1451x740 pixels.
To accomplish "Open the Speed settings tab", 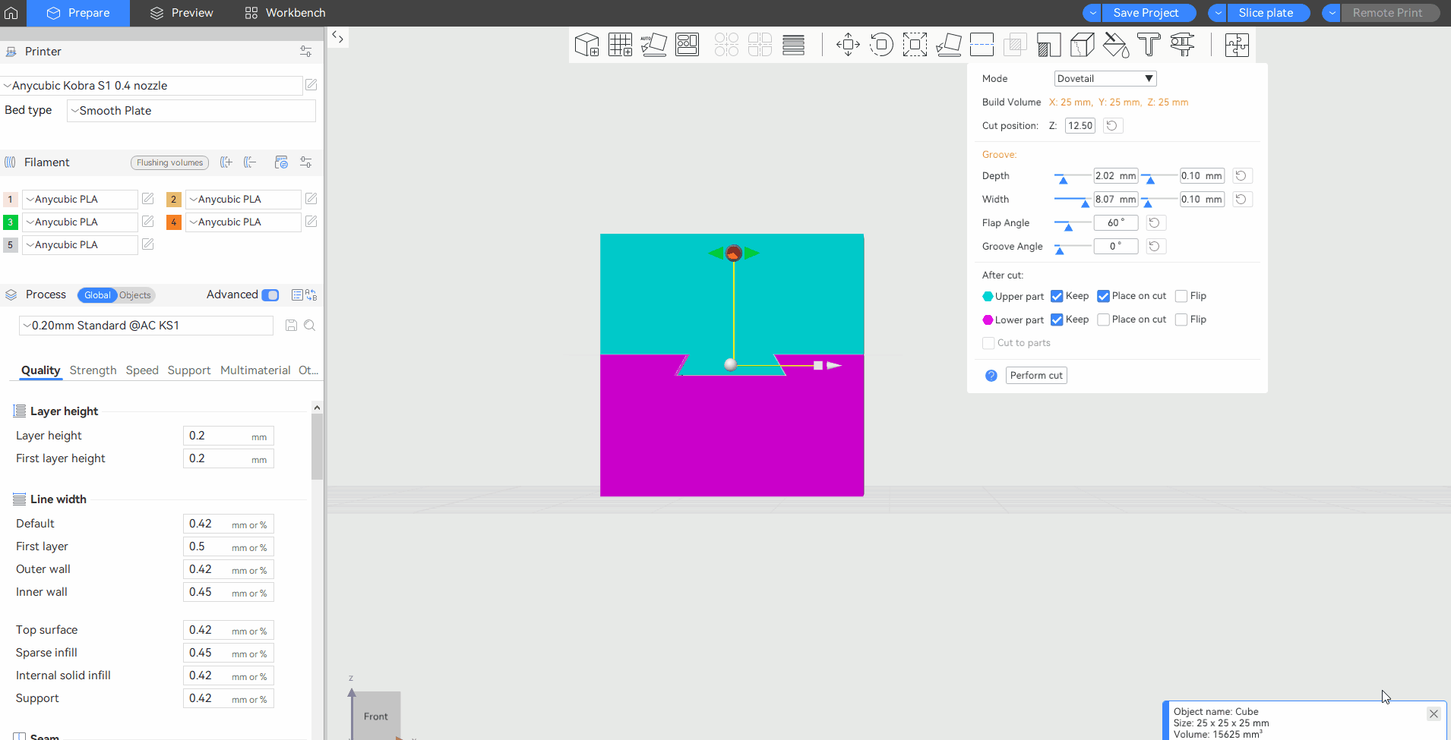I will click(142, 370).
